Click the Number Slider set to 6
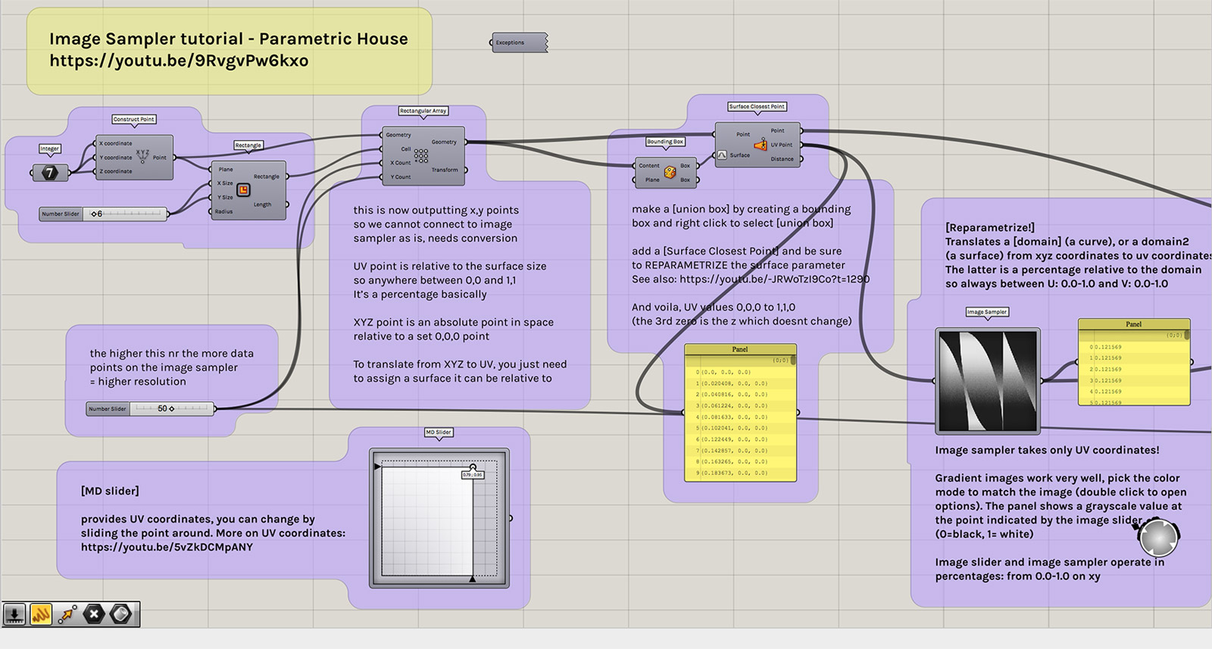 (103, 214)
